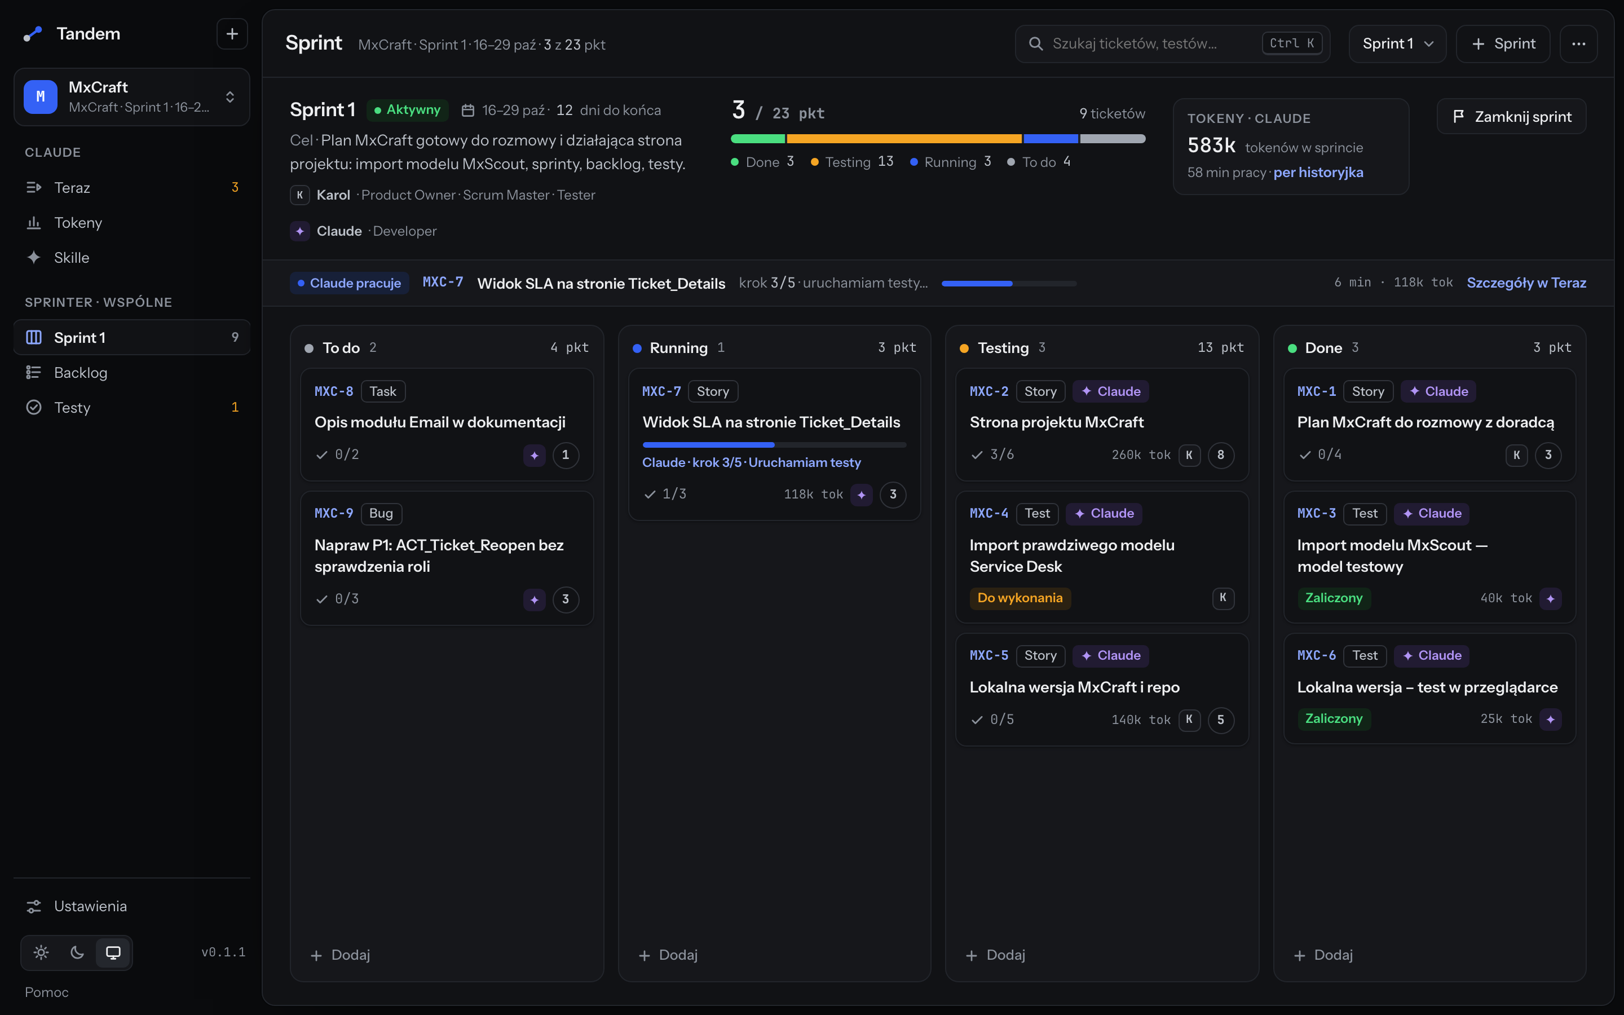Click K avatar on MXC-5 card

pos(1189,720)
